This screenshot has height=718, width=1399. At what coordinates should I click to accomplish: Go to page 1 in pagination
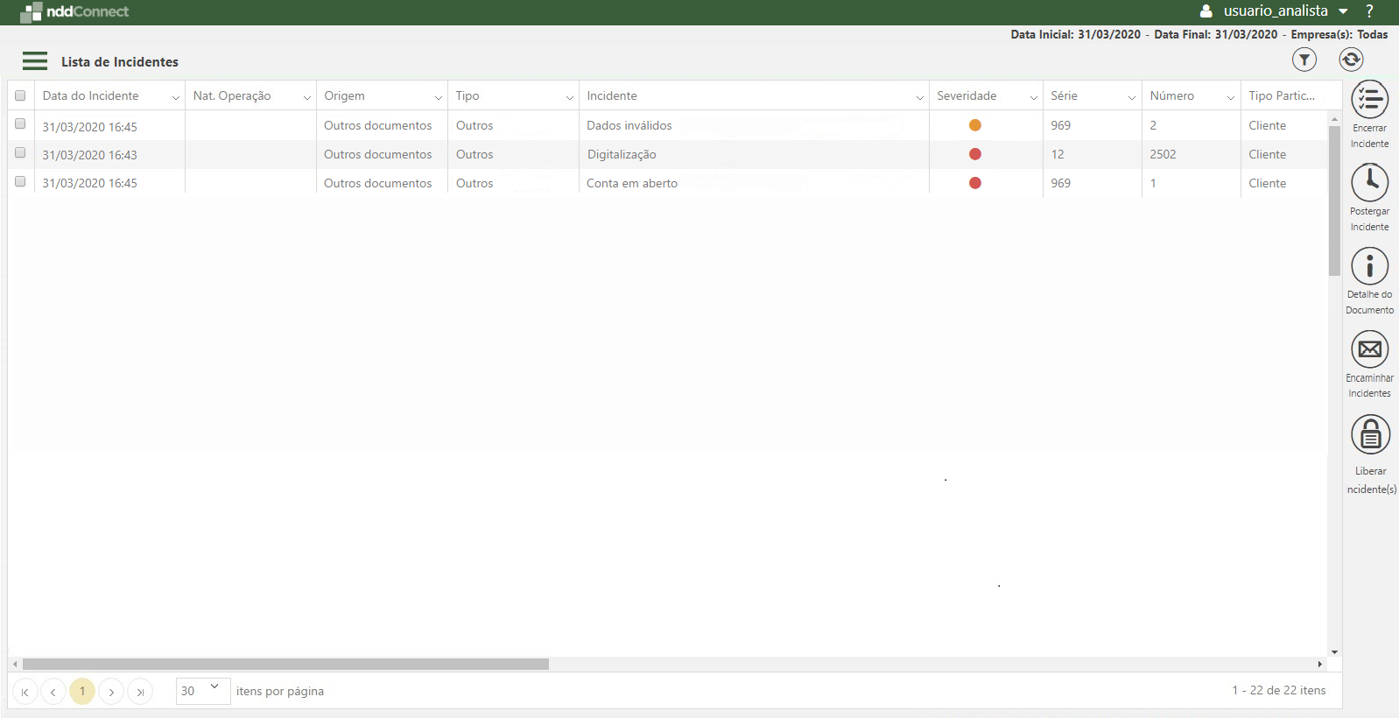coord(82,691)
